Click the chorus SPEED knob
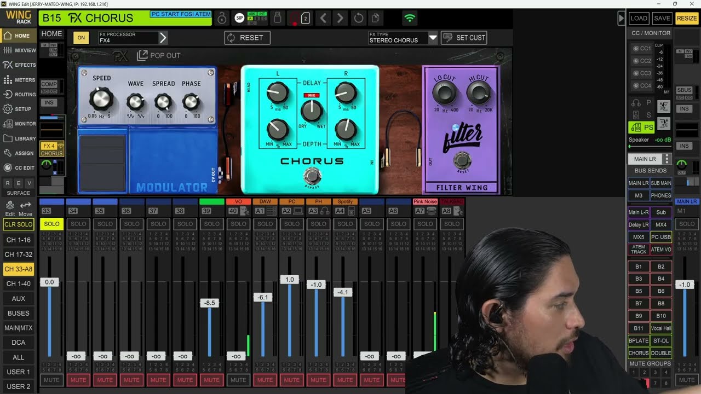The height and width of the screenshot is (394, 701). [x=101, y=99]
